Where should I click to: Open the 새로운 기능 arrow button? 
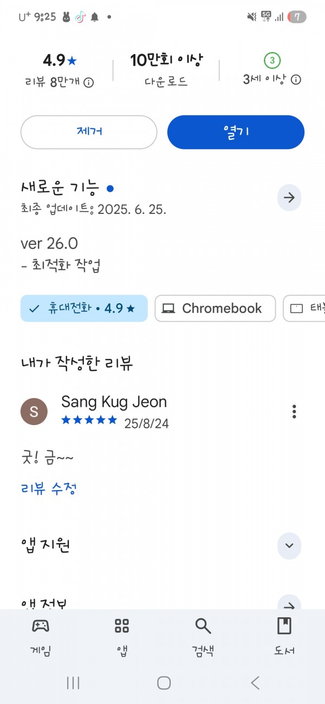(289, 198)
